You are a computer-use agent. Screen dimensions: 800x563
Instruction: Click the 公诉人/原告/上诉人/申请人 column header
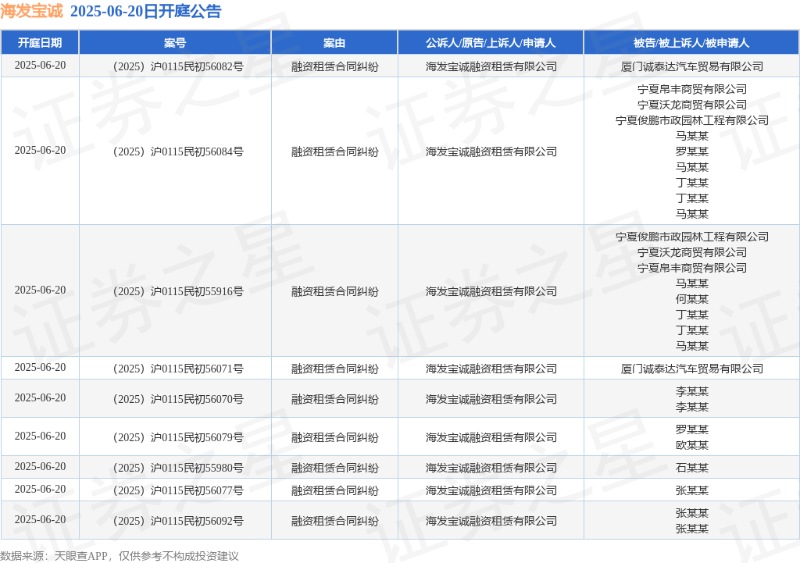pyautogui.click(x=491, y=43)
